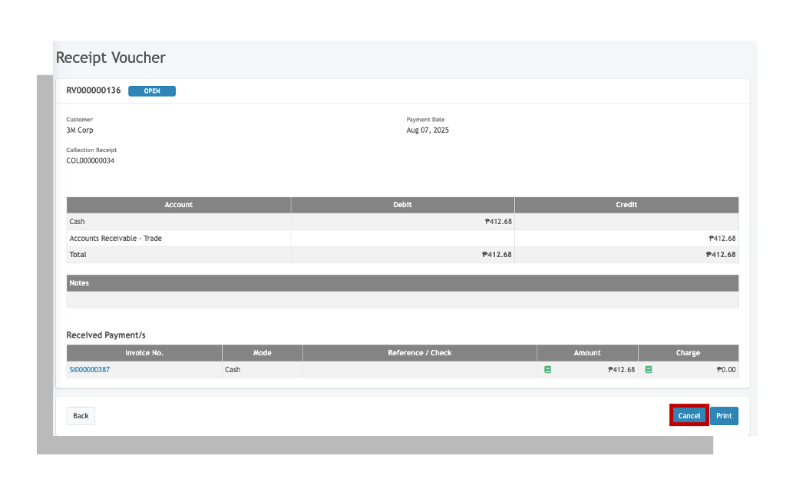Click total debit ₱412.68 in Total row
The width and height of the screenshot is (796, 495).
[497, 254]
